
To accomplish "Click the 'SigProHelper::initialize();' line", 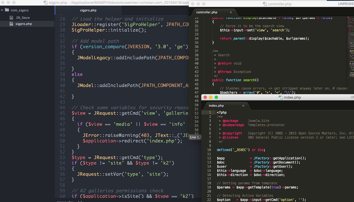I will click(x=109, y=30).
